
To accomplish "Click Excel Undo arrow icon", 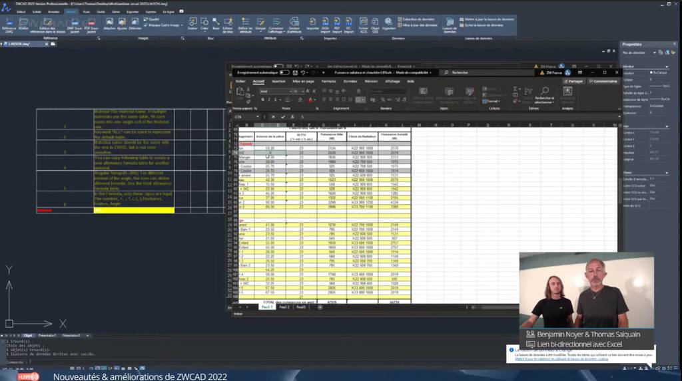I will pyautogui.click(x=303, y=72).
